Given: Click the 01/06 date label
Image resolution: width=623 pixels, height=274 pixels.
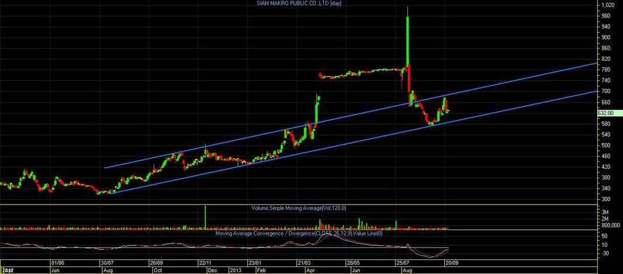Looking at the screenshot, I should coord(58,263).
